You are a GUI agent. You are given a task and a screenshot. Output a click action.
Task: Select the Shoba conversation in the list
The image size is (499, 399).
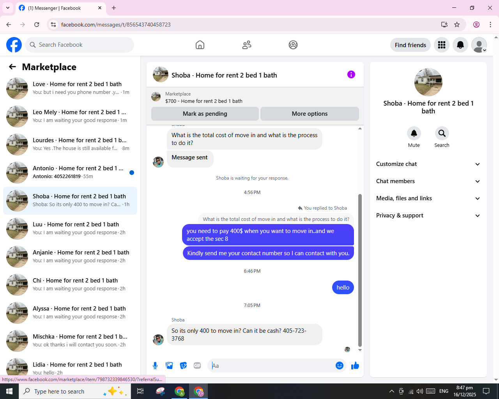[x=70, y=201]
